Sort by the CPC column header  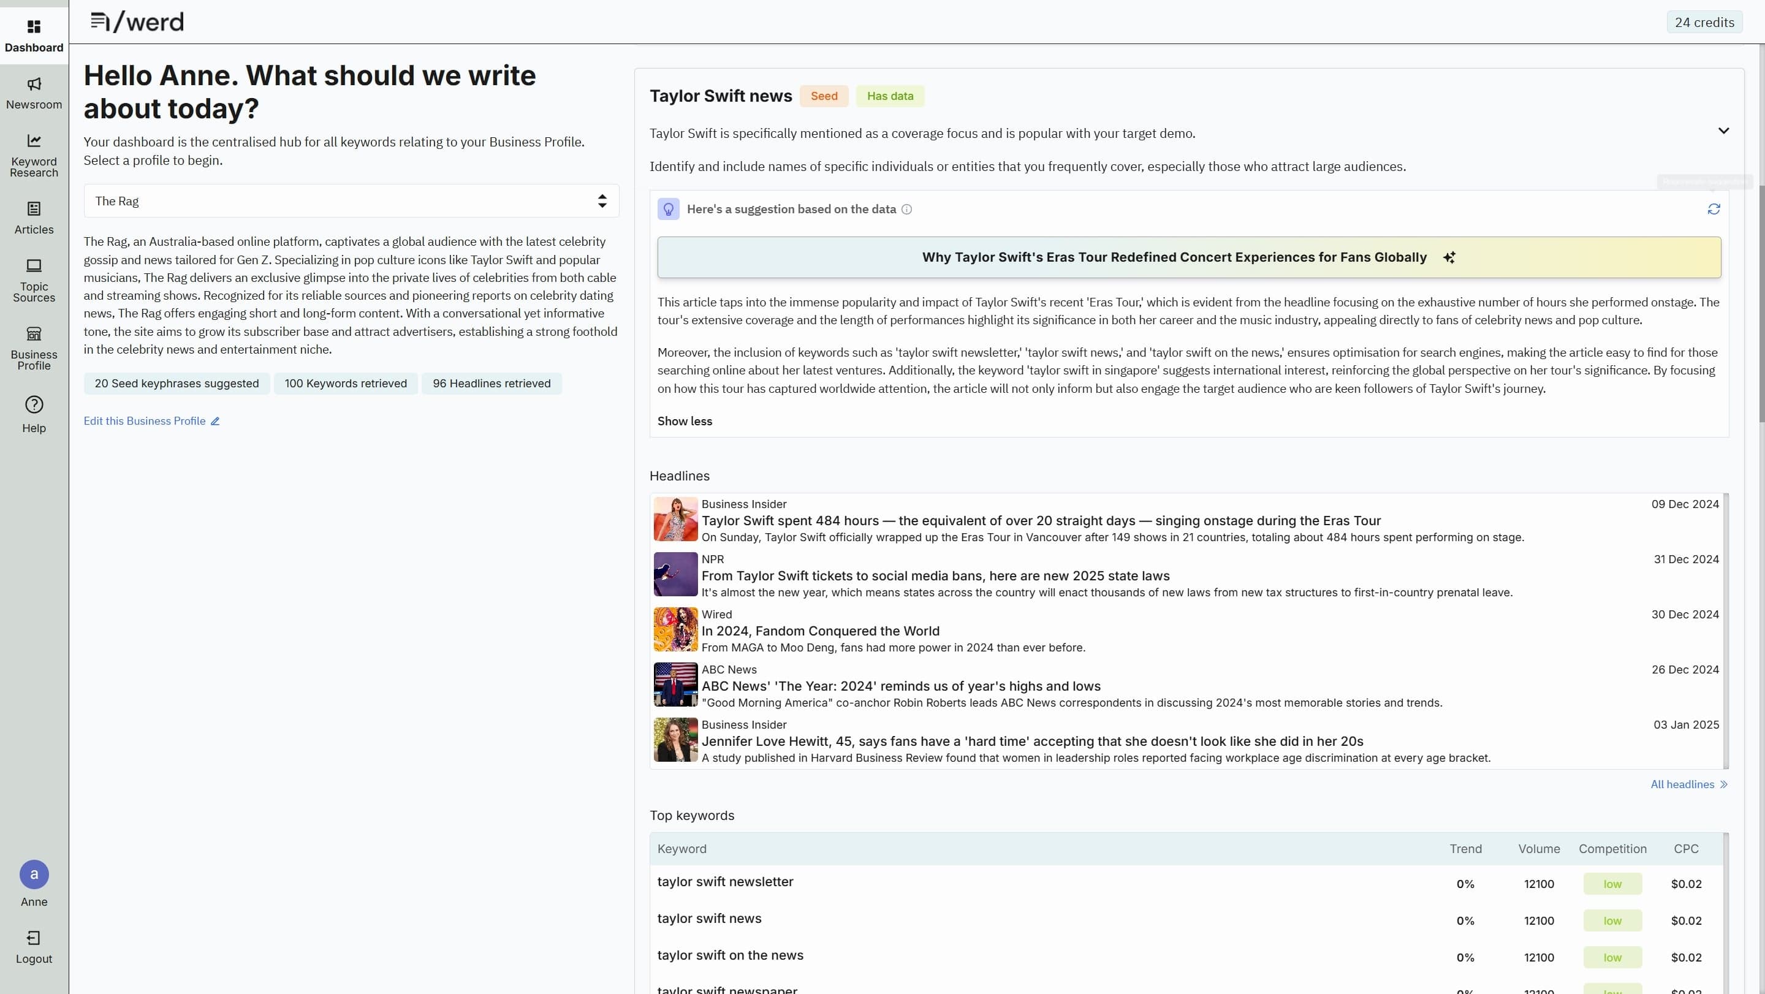1685,849
